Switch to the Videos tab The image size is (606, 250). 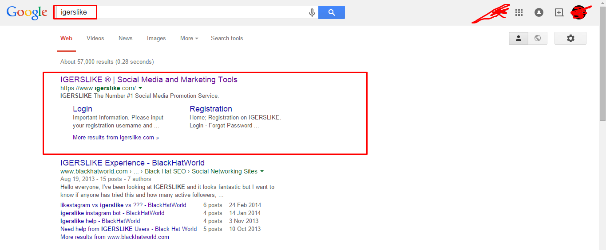[95, 38]
